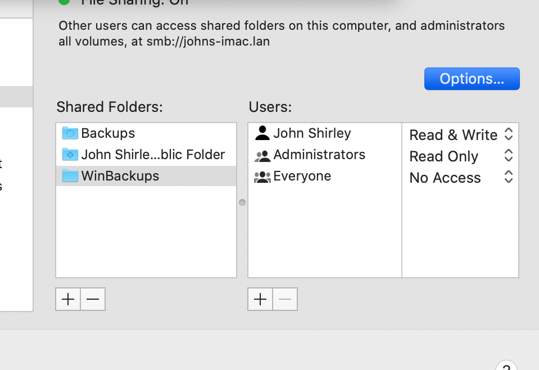
Task: Add a new user with plus button
Action: tap(260, 300)
